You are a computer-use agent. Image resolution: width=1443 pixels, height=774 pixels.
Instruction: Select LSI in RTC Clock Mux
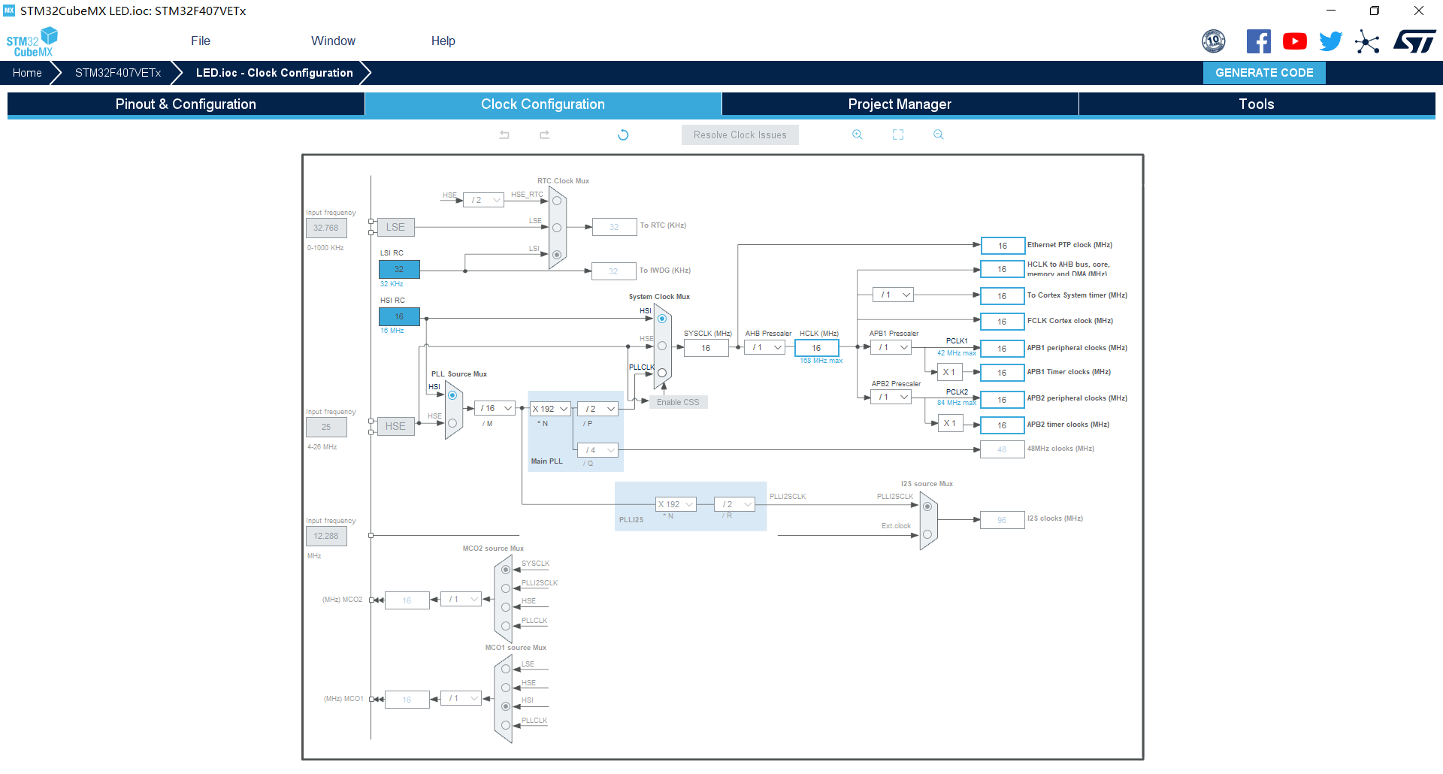(557, 255)
